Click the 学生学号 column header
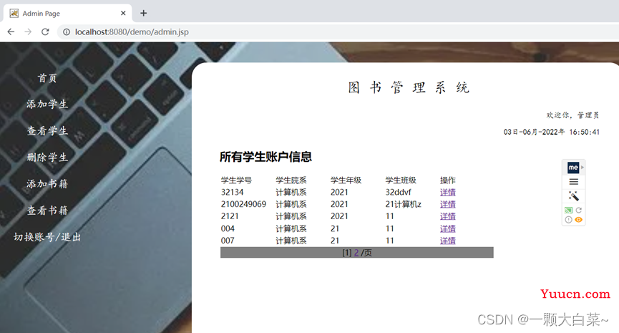Image resolution: width=619 pixels, height=333 pixels. [236, 180]
